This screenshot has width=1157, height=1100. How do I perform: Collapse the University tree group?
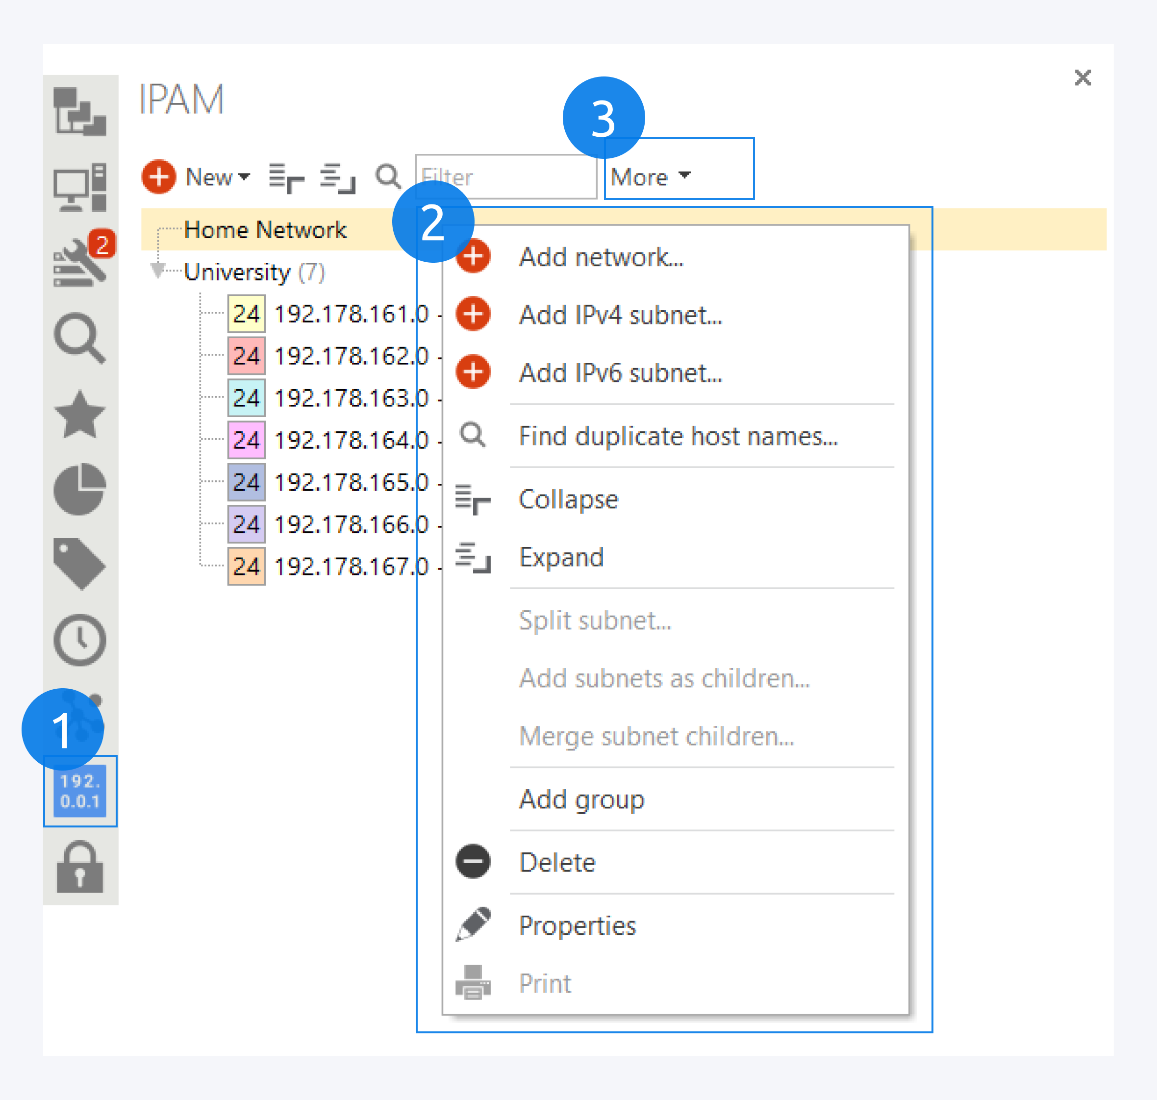pos(157,270)
